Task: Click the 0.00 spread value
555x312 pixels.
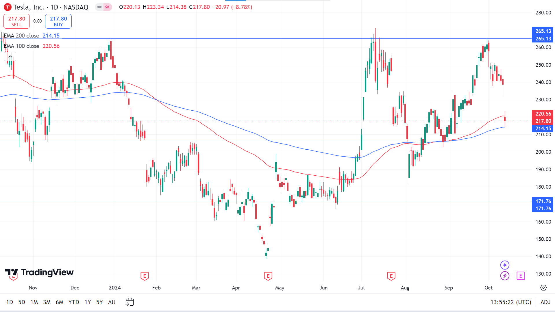Action: tap(37, 21)
